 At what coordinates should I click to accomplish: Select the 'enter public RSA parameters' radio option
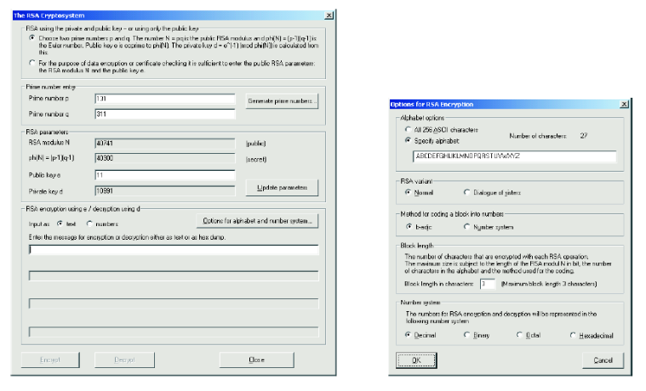[31, 63]
